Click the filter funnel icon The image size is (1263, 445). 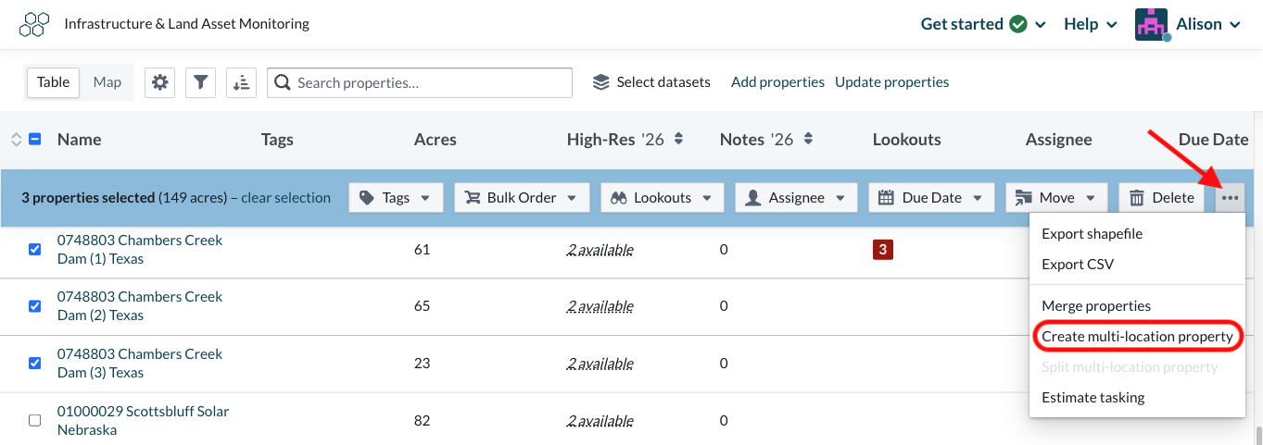click(200, 82)
